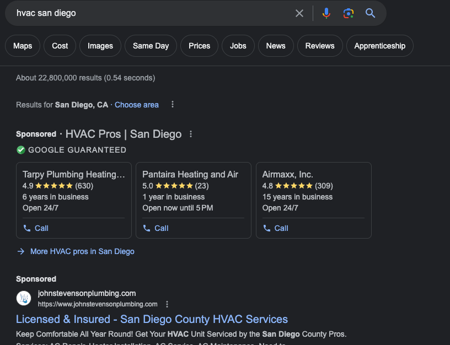The width and height of the screenshot is (450, 345).
Task: Select the Jobs filter chip
Action: pyautogui.click(x=238, y=46)
